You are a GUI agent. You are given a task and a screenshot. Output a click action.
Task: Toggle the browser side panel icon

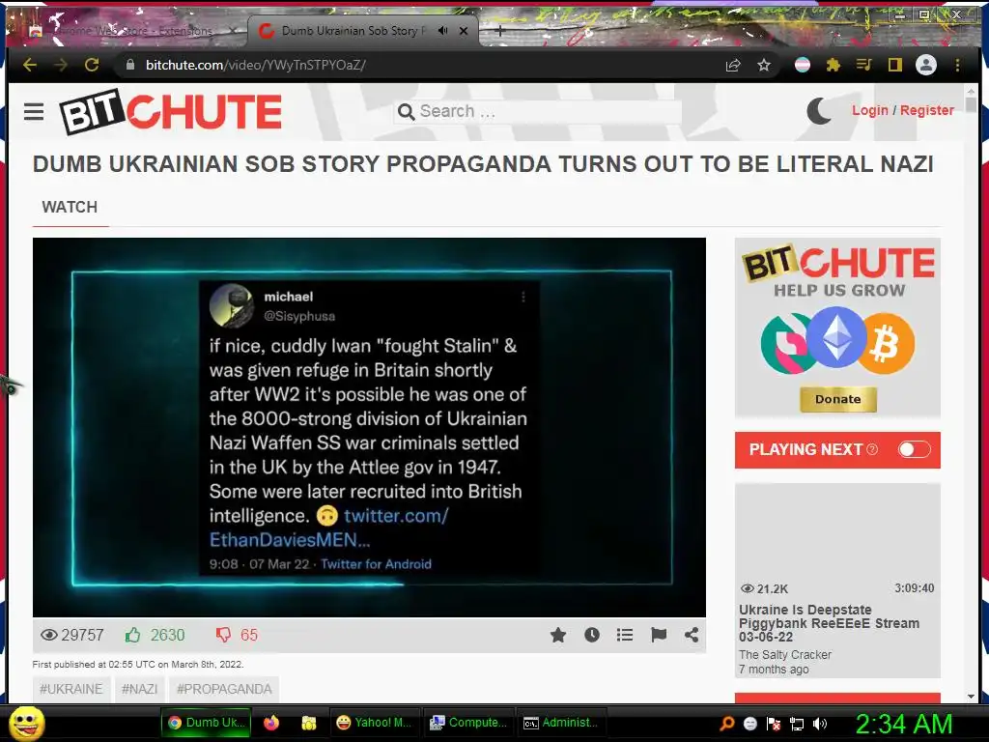pos(895,65)
